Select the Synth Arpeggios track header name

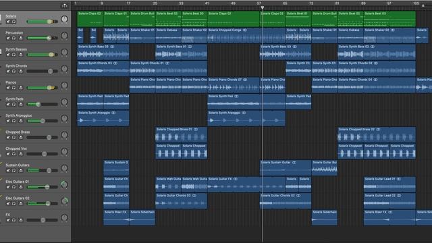[18, 115]
